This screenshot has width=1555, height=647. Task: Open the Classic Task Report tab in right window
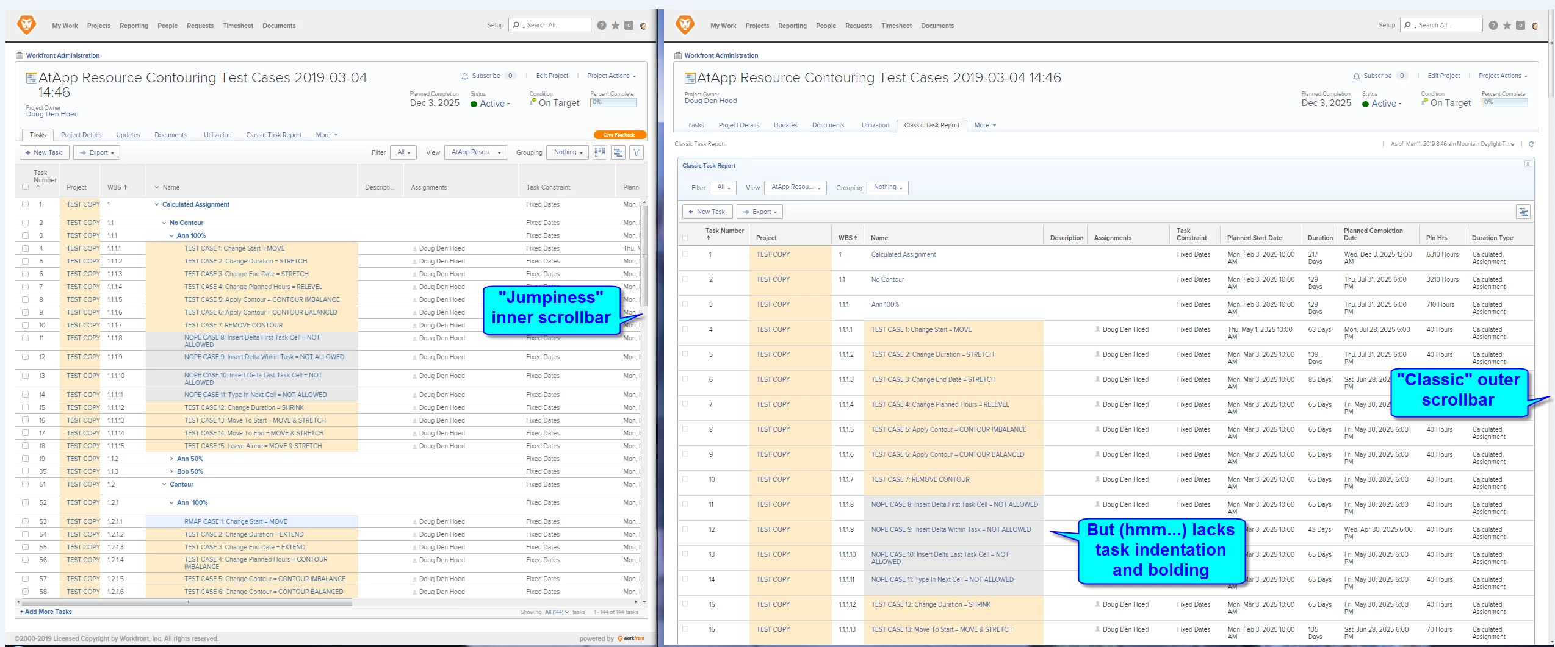click(931, 126)
